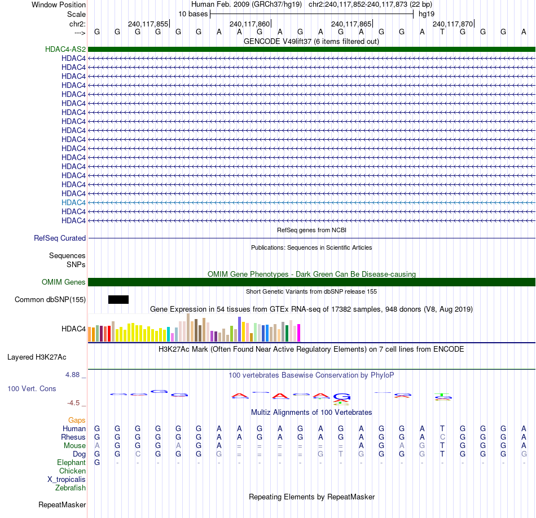Click the OMIM Genes label
The height and width of the screenshot is (518, 536).
[x=64, y=282]
